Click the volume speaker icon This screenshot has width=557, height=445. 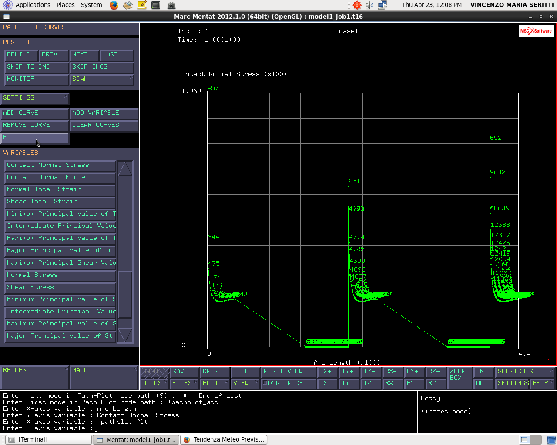tap(369, 5)
